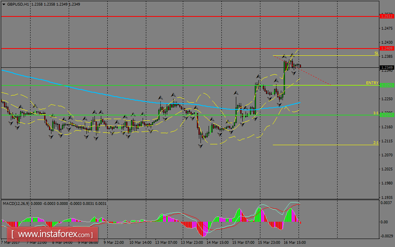Click the 1.1980 value on price axis
395x247 pixels.
click(387, 183)
